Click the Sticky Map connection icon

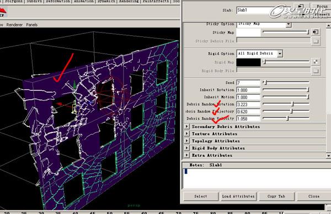tap(316, 32)
